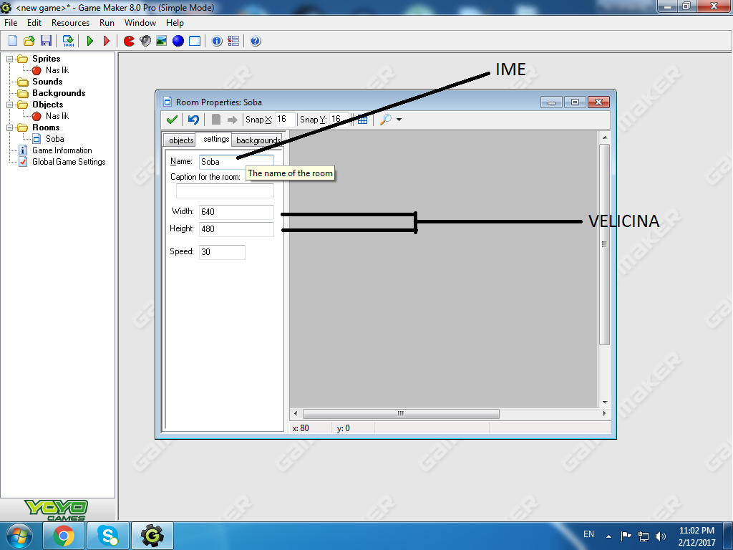Open the Resources menu
This screenshot has width=733, height=550.
(71, 23)
